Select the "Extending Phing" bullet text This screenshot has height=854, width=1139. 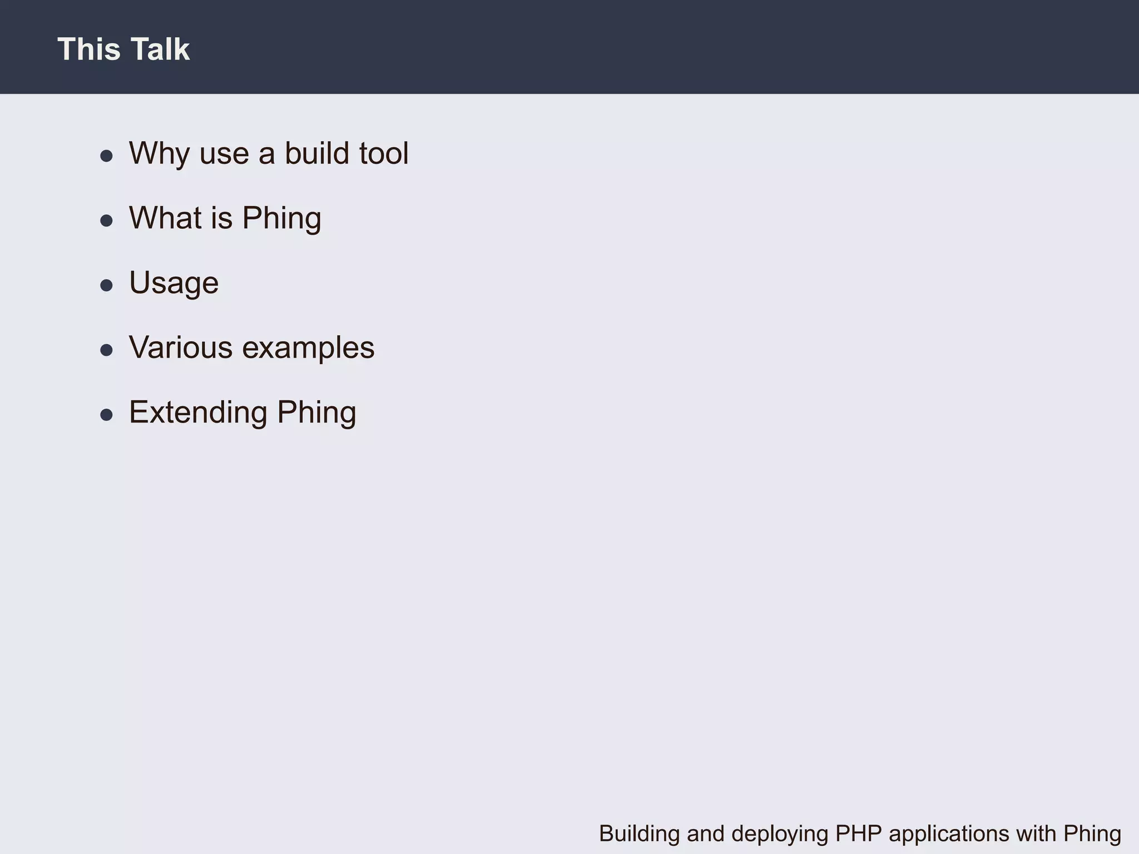coord(242,412)
